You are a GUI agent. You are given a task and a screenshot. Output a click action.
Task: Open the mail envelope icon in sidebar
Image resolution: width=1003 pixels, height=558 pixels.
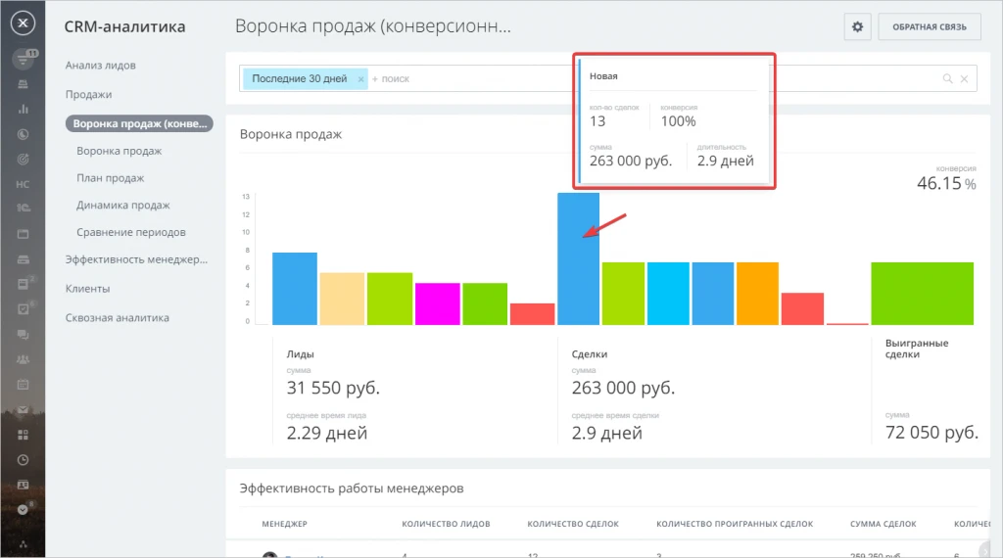pos(23,409)
